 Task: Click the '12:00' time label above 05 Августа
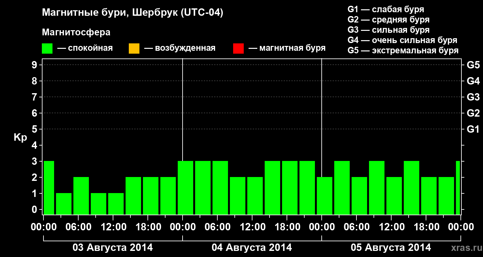tap(392, 227)
